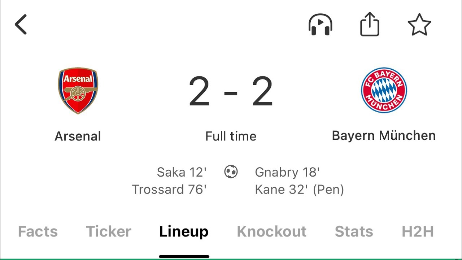Image resolution: width=462 pixels, height=260 pixels.
Task: Select the Lineup tab
Action: coord(184,231)
